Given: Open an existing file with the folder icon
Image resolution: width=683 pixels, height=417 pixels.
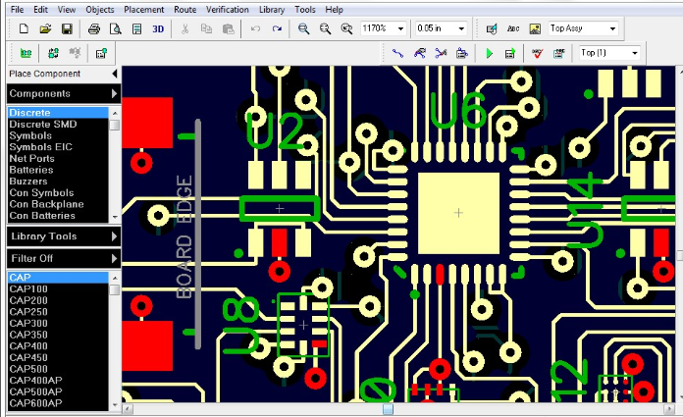Looking at the screenshot, I should point(45,29).
